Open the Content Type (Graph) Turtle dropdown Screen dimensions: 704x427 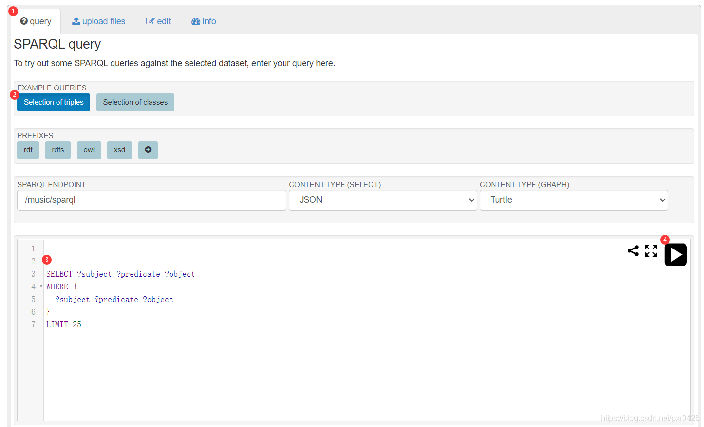[x=574, y=200]
